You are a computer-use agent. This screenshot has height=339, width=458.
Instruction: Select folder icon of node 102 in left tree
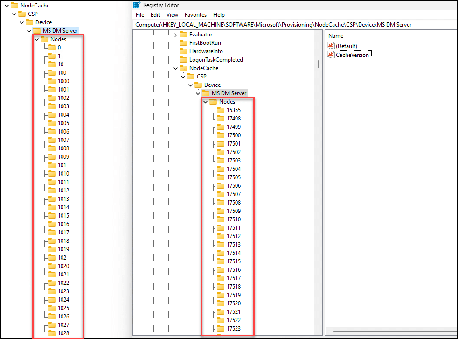[52, 258]
